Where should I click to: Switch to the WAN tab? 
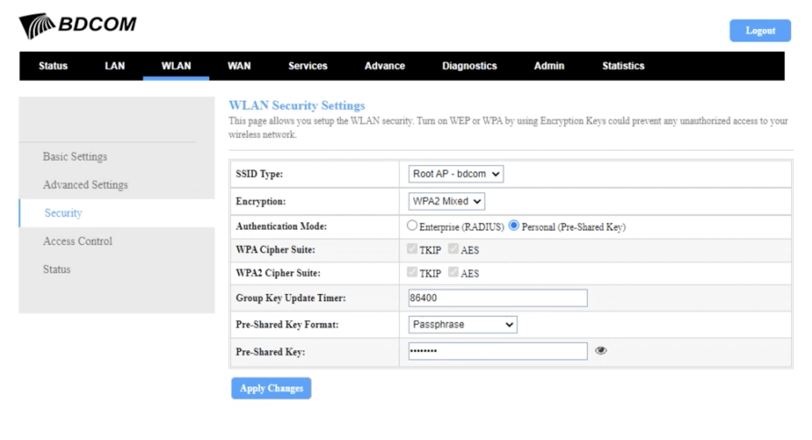(x=239, y=66)
